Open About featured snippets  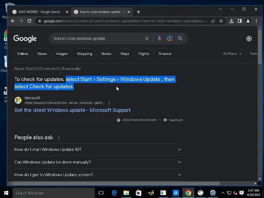coord(137,120)
